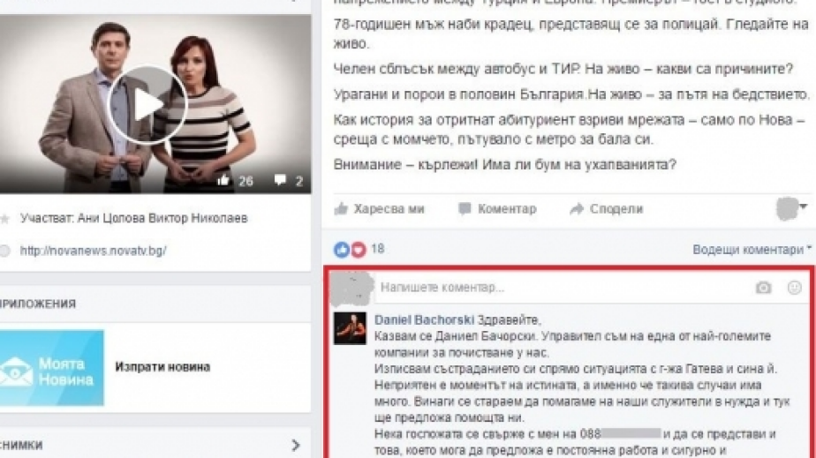This screenshot has width=816, height=458.
Task: Open Водещи коментари sorting dropdown
Action: pyautogui.click(x=752, y=250)
